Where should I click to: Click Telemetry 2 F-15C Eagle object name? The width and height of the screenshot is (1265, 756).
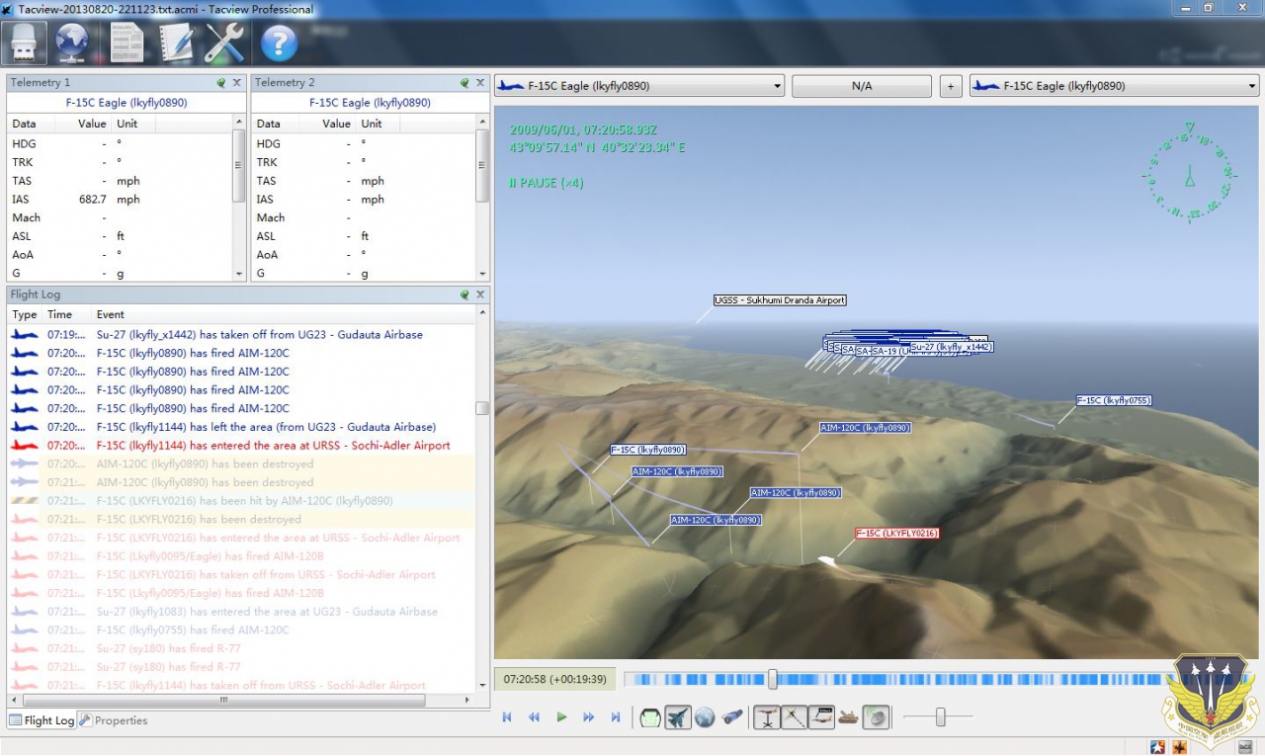click(x=370, y=103)
